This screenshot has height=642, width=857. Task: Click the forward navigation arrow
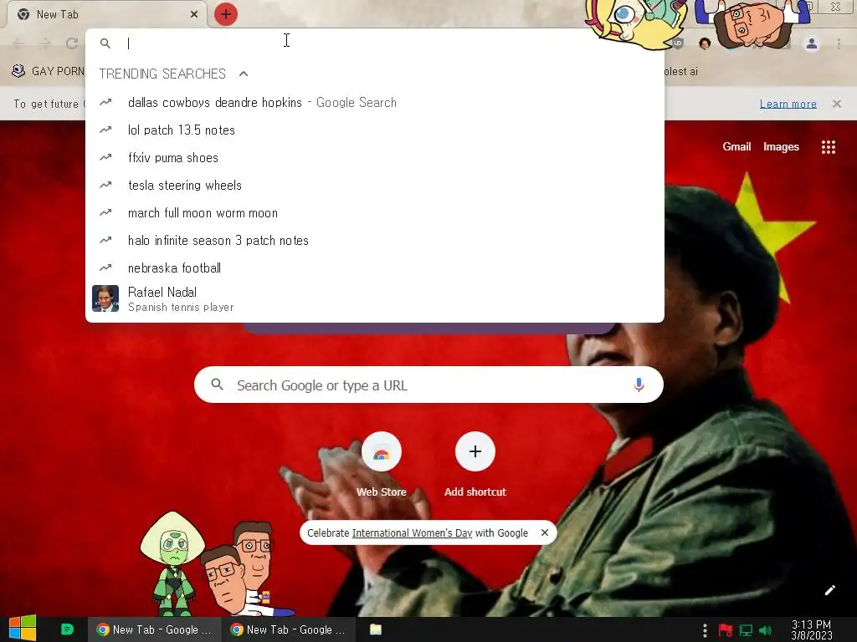pos(45,43)
